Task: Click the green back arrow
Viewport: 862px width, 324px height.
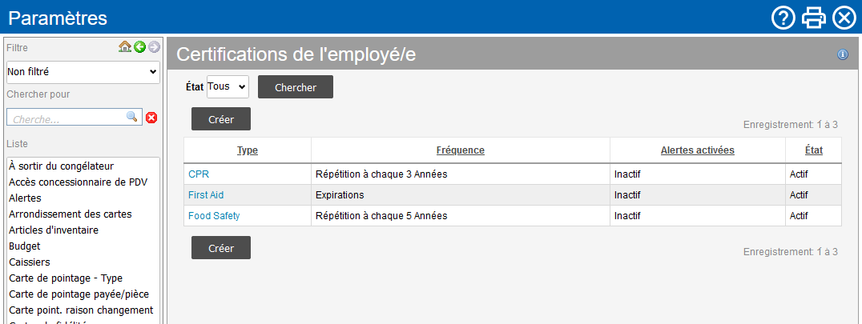Action: [140, 47]
